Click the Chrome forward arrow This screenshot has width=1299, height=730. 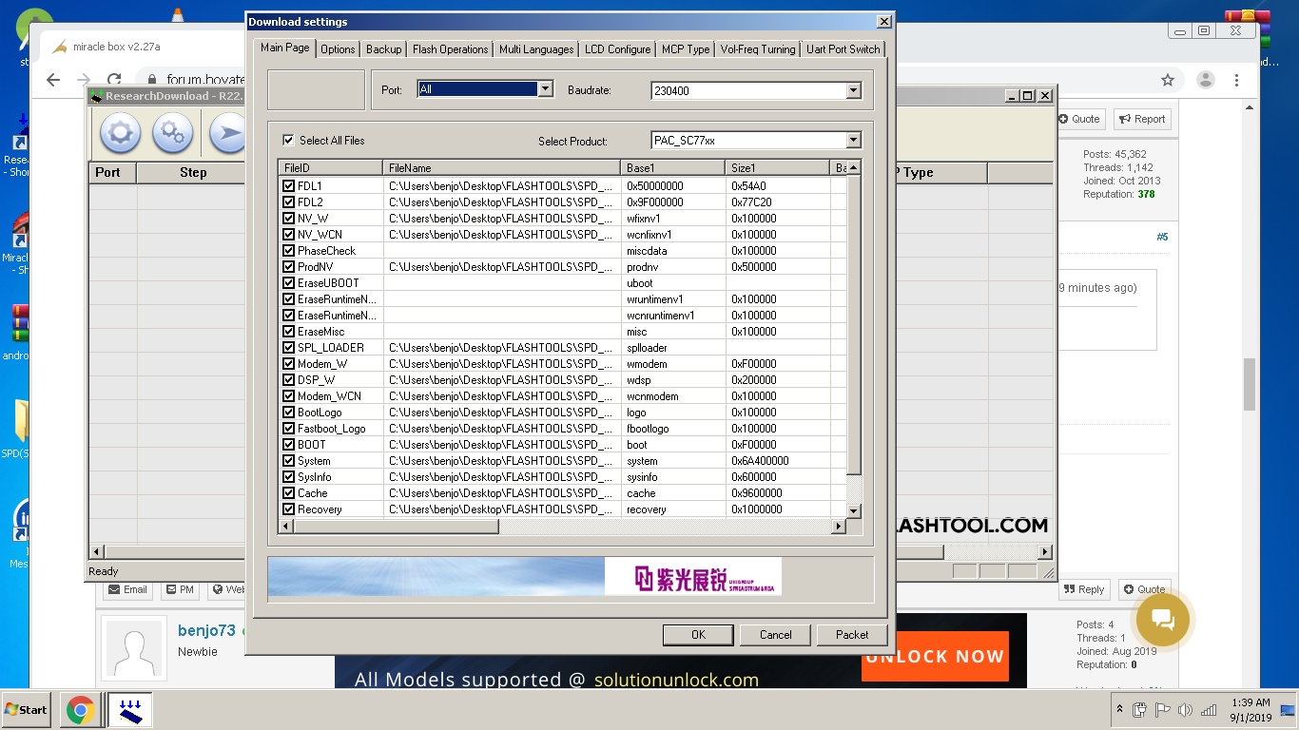84,80
